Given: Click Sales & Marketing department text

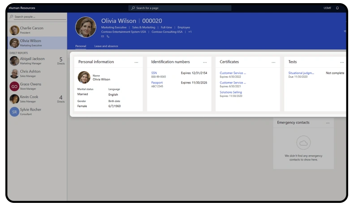Looking at the screenshot, I should coord(143,27).
